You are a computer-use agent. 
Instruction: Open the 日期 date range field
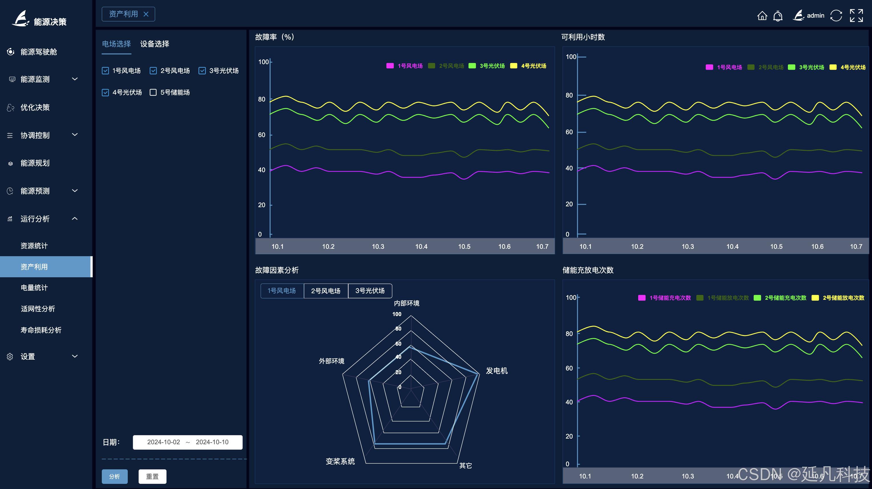pyautogui.click(x=188, y=442)
